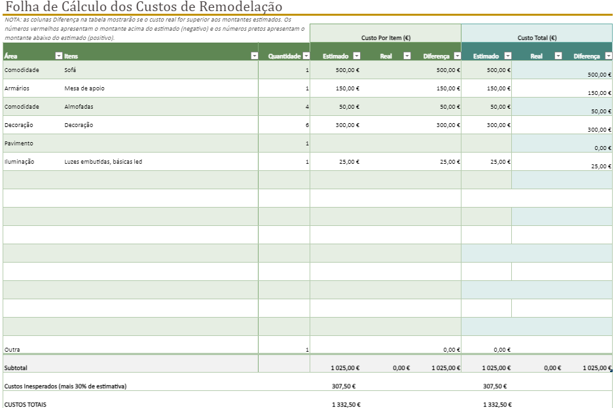Open the Itens column filter dropdown
Viewport: 614px width, 408px height.
[255, 56]
